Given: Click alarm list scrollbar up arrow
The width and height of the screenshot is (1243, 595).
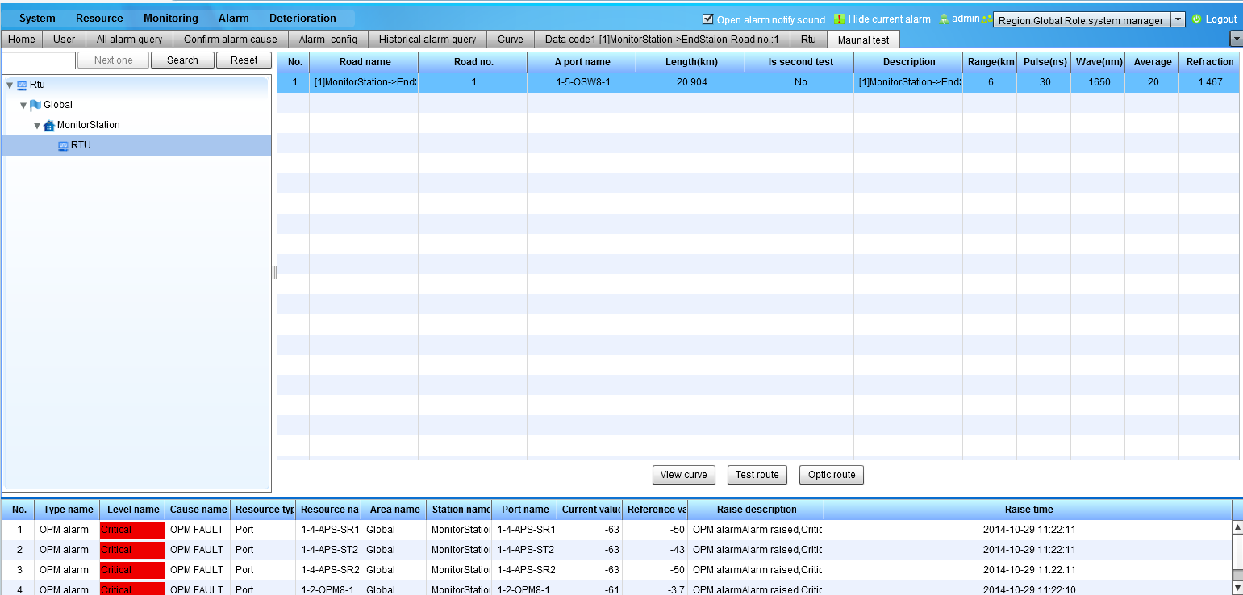Looking at the screenshot, I should (1237, 527).
